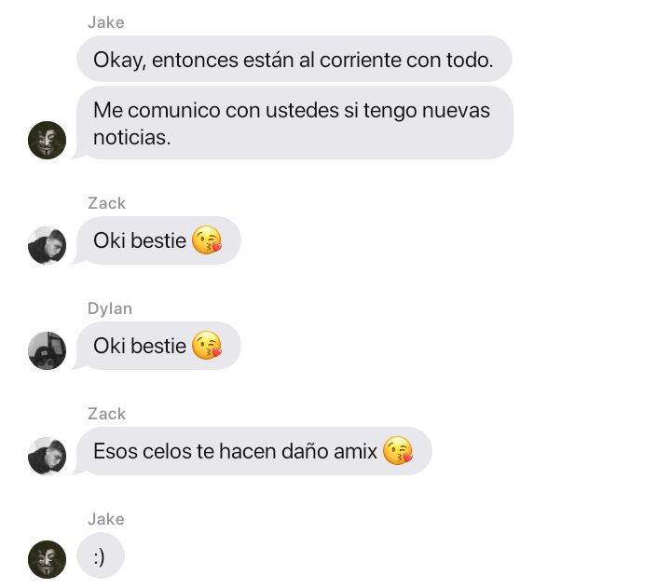Select Dylan's 'Oki bestie' message bubble

point(157,346)
